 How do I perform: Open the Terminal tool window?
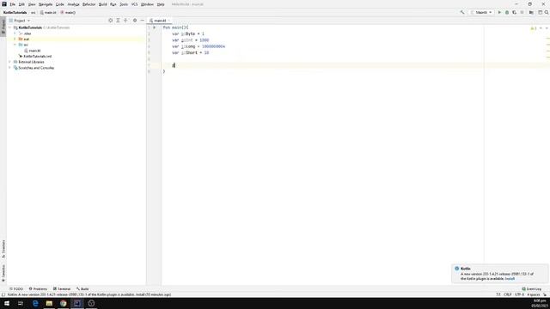click(62, 288)
